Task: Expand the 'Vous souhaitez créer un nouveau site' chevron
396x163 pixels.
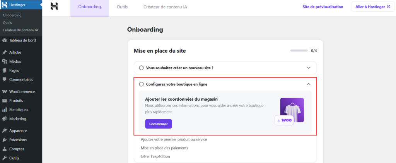Action: pyautogui.click(x=308, y=68)
